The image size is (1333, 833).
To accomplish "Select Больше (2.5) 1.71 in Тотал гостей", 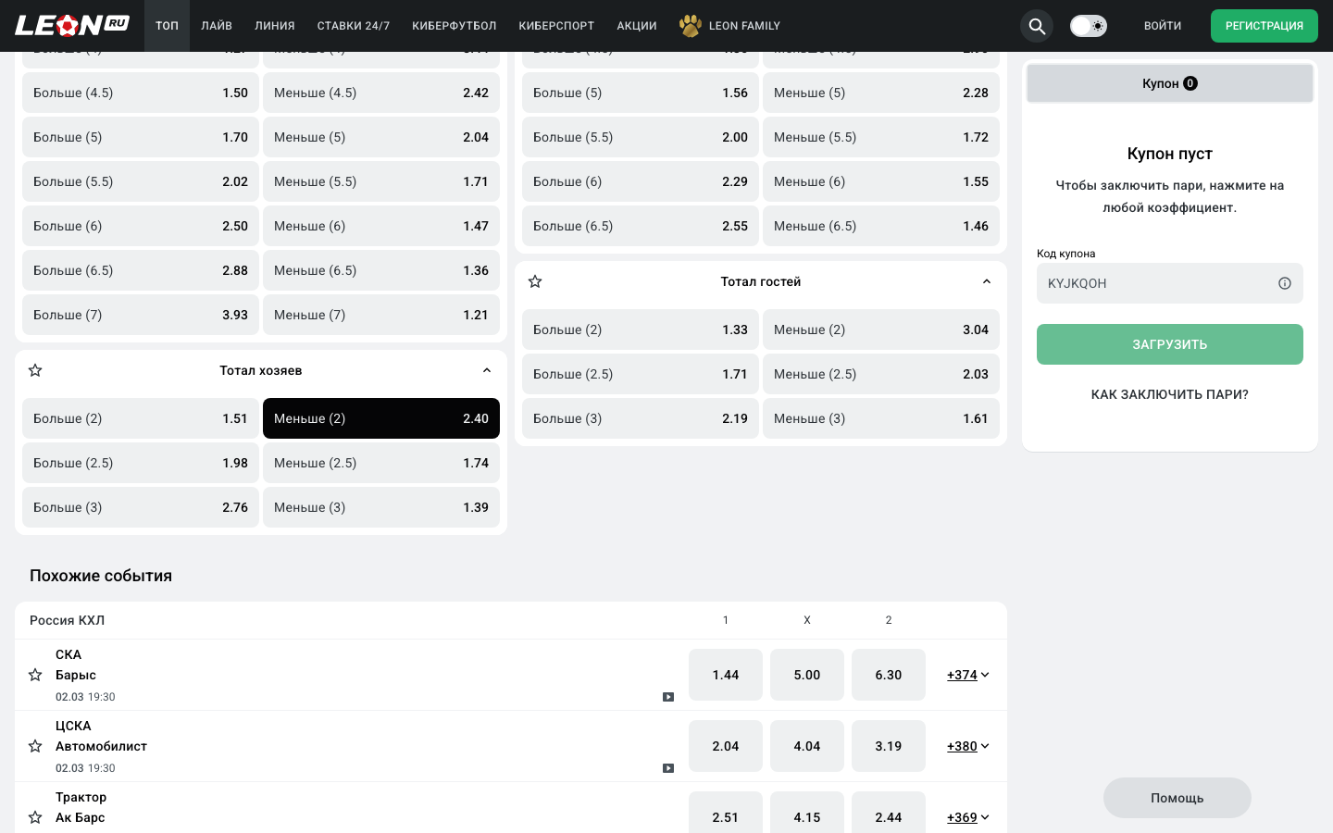I will coord(640,374).
